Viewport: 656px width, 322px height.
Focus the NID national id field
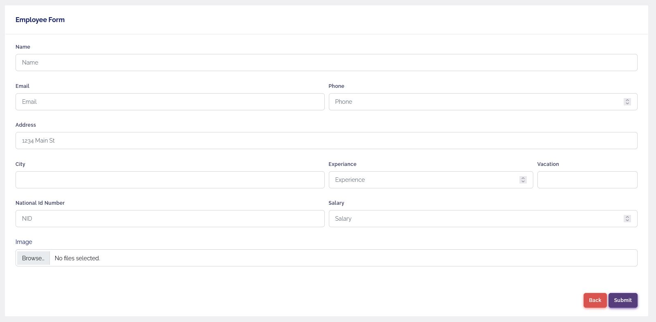170,219
